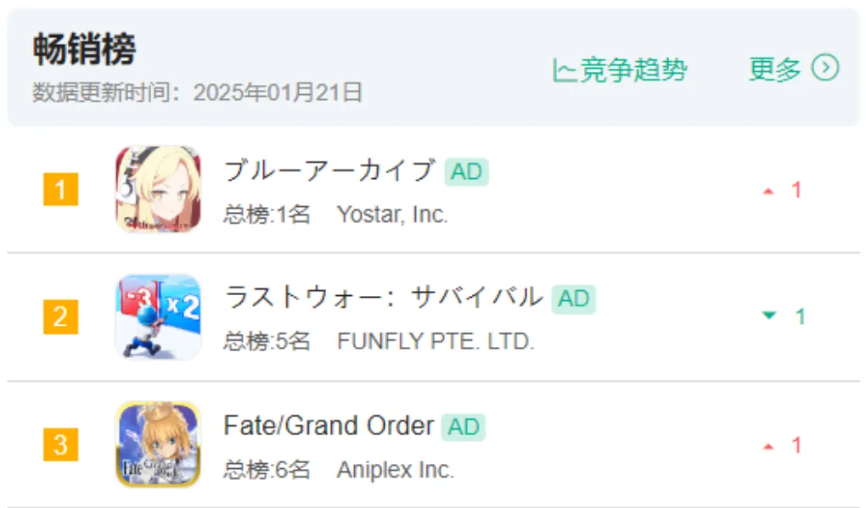Viewport: 866px width, 508px height.
Task: Click the red up arrow for rank 3
Action: [x=768, y=447]
